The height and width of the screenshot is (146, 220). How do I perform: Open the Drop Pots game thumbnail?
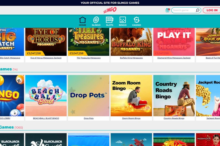point(89,96)
